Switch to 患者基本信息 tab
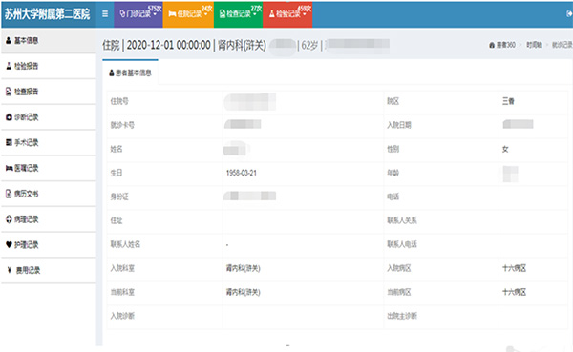This screenshot has width=573, height=352. (131, 72)
